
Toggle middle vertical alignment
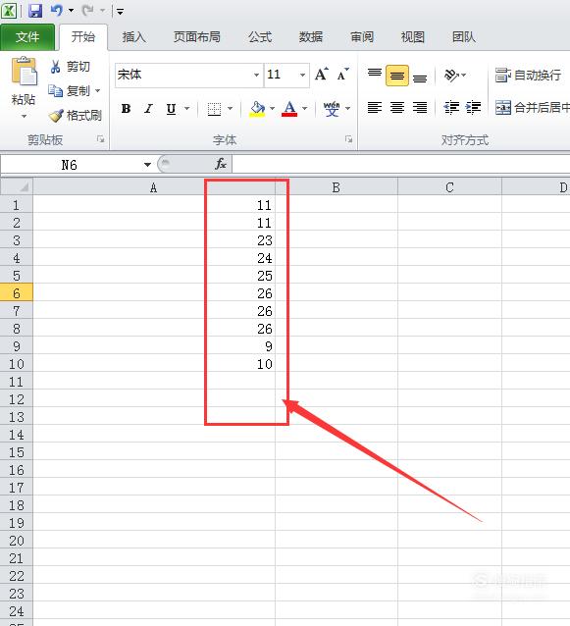[x=397, y=76]
